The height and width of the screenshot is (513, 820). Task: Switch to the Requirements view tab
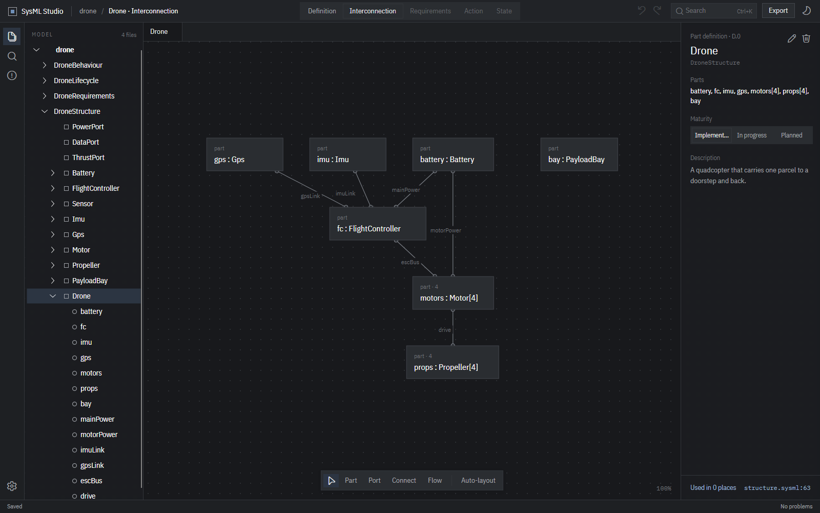coord(430,11)
